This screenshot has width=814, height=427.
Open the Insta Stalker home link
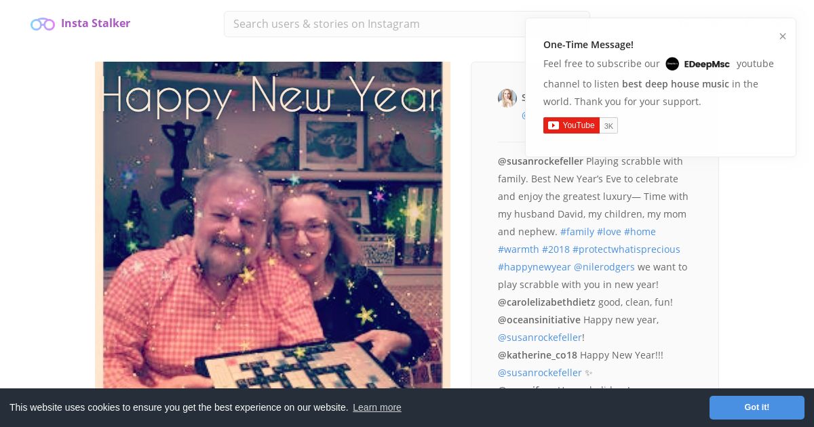tap(96, 24)
